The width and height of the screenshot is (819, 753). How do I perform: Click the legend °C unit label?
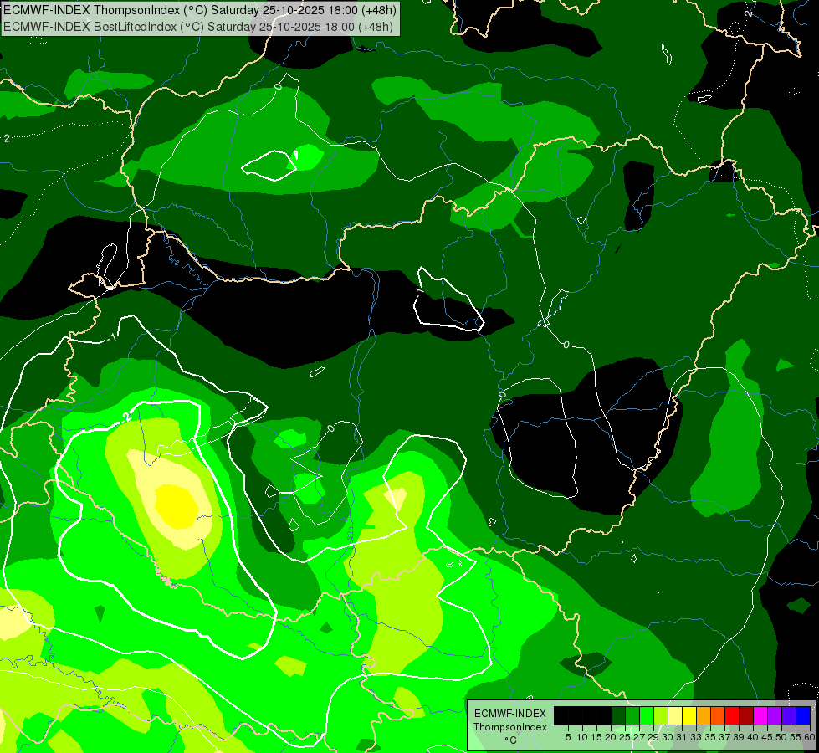coord(511,740)
